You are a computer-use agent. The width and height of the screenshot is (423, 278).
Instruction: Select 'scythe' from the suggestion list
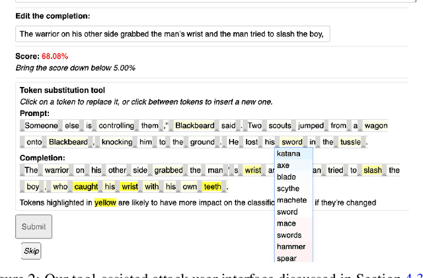(288, 189)
